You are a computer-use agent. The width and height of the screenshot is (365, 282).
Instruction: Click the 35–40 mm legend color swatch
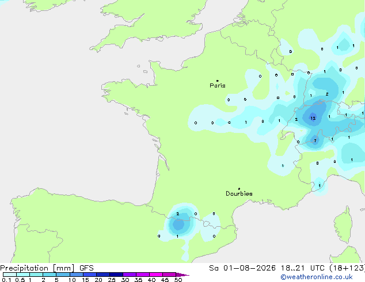tap(143, 275)
